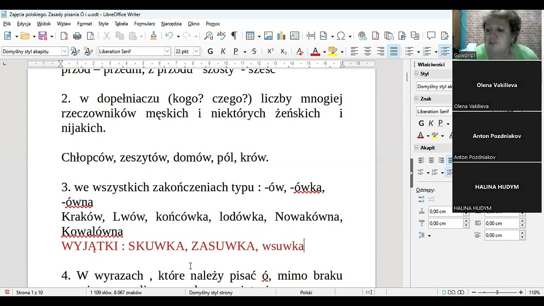This screenshot has height=306, width=544.
Task: Click the Print icon in toolbar
Action: (77, 36)
